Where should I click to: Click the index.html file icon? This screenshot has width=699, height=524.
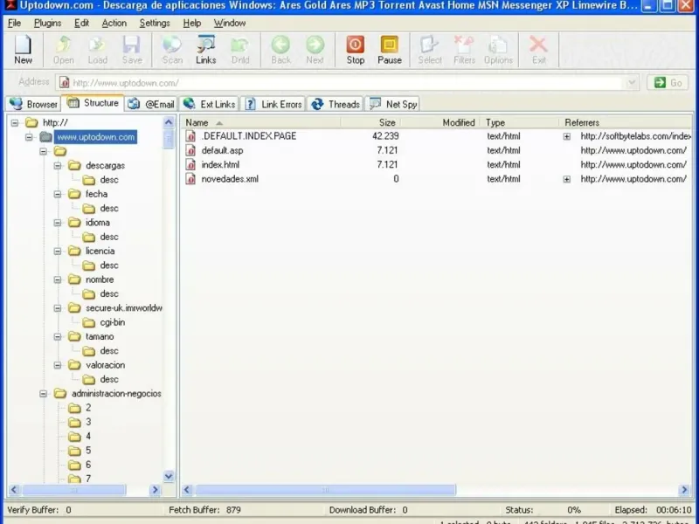190,165
